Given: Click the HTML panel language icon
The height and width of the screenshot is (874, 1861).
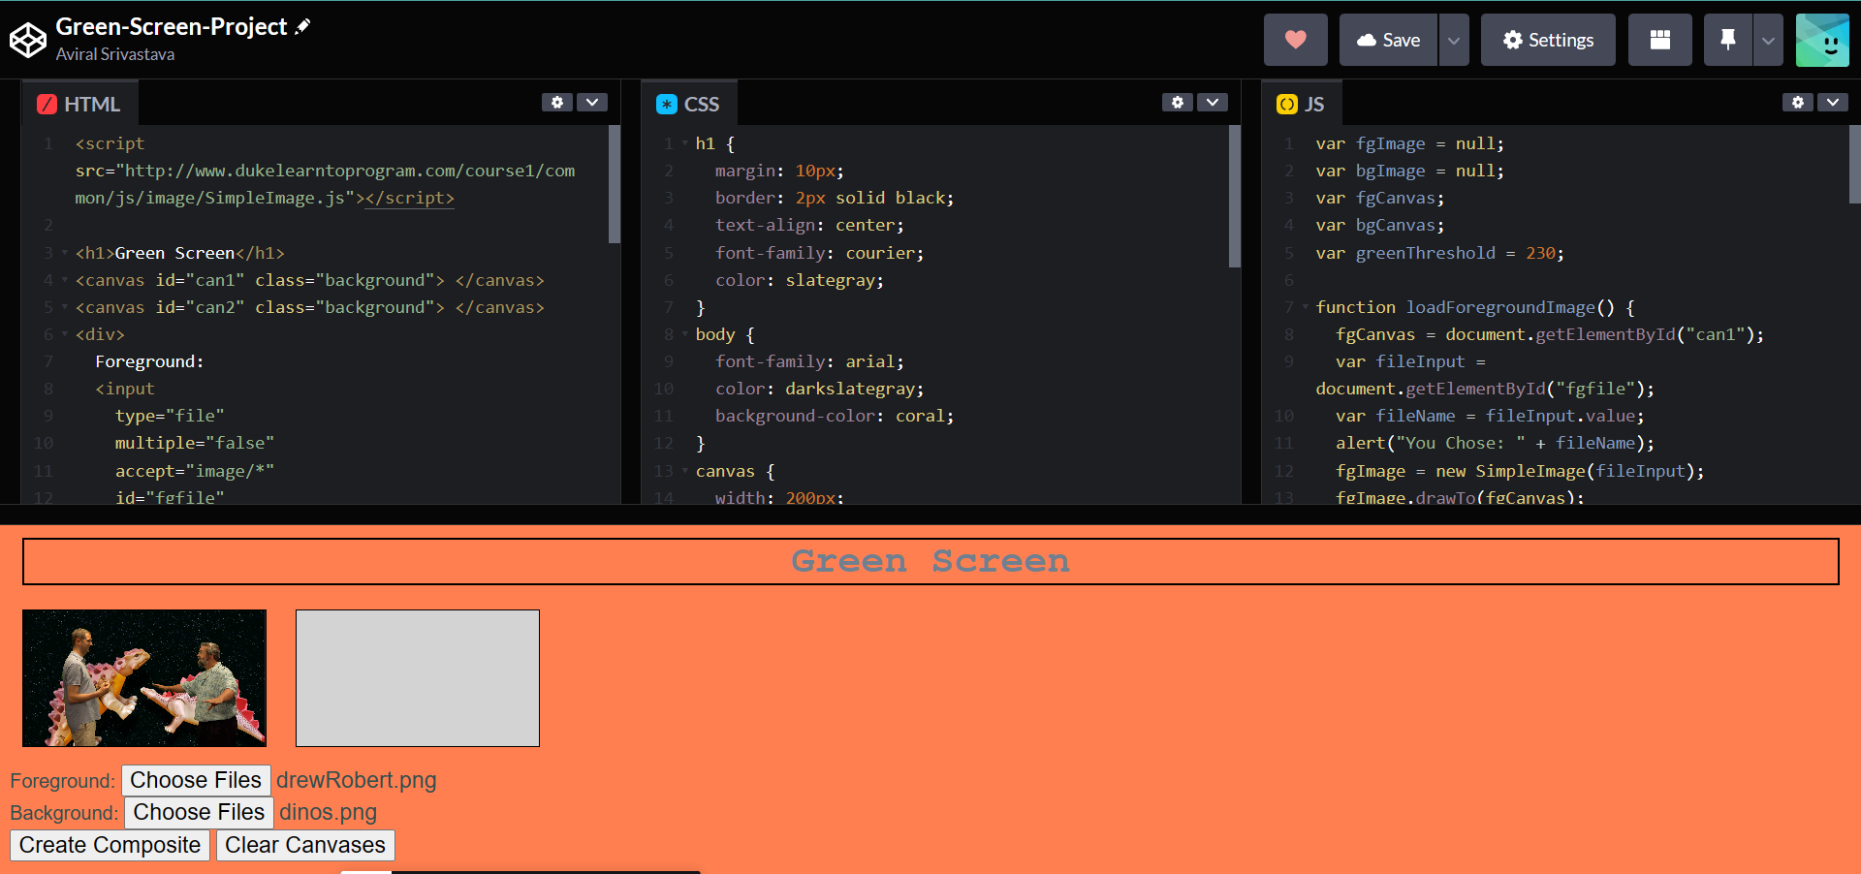Looking at the screenshot, I should [46, 103].
